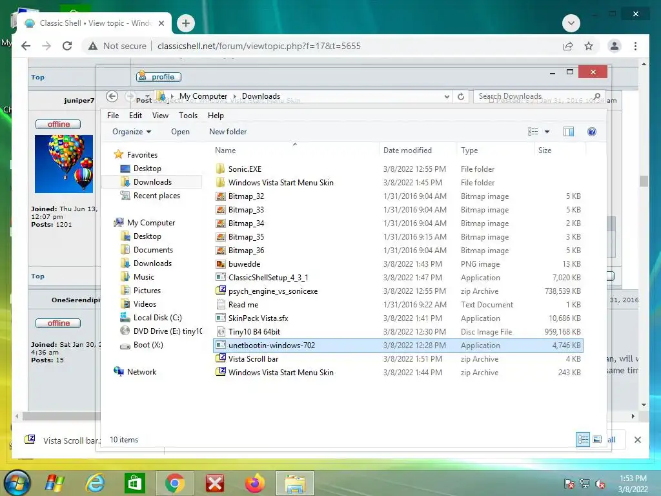Select the Sonic.EXE folder icon
Viewport: 661px width, 496px height.
point(221,169)
